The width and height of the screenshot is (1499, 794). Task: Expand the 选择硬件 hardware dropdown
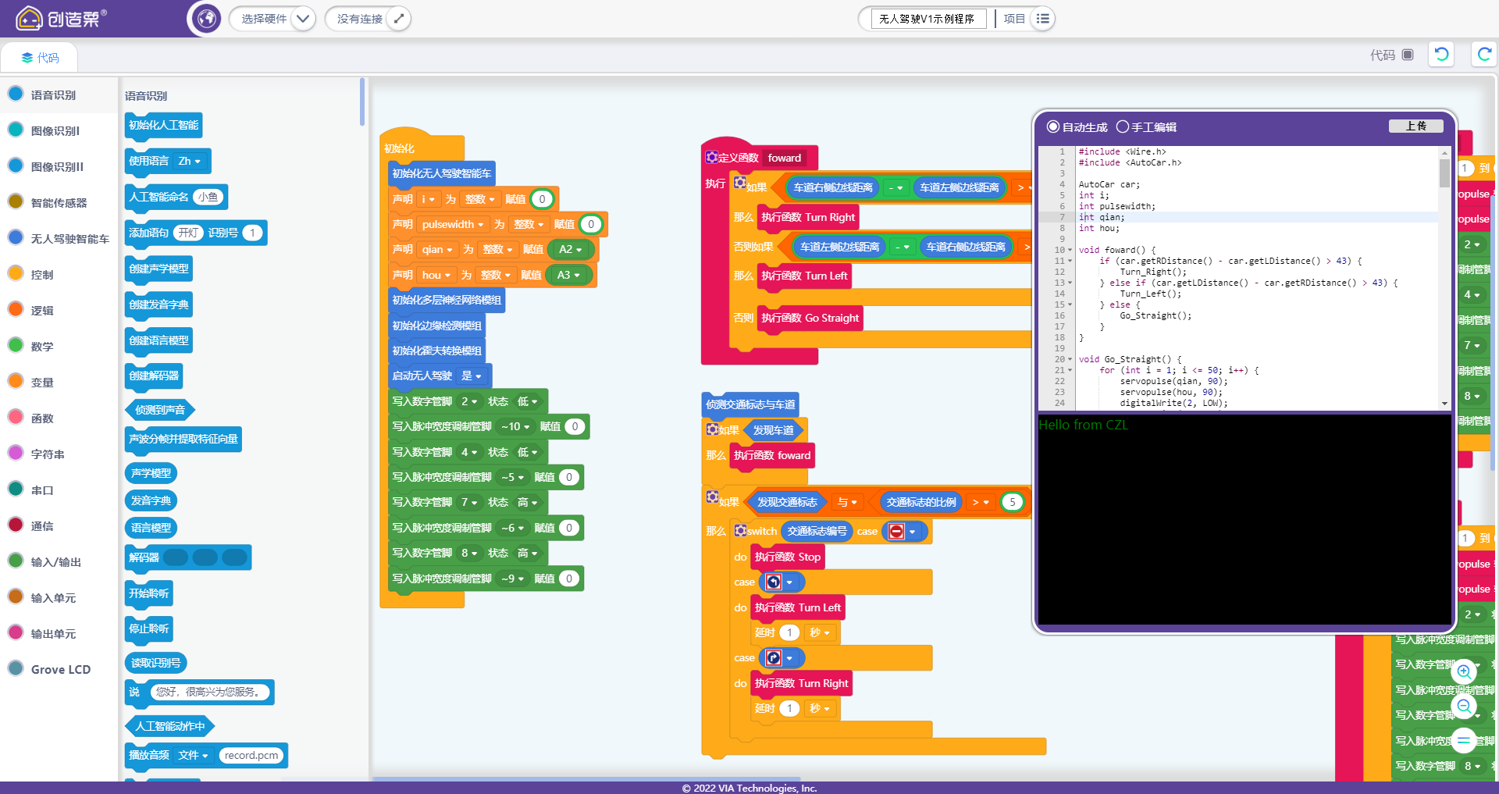click(303, 19)
